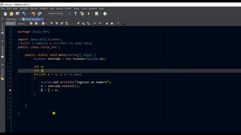241x135 pixels.
Task: Open the Profile menu
Action: click(68, 9)
